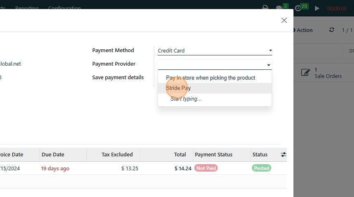Sort by Due Date column header
Viewport: 354px width, 197px height.
[53, 155]
